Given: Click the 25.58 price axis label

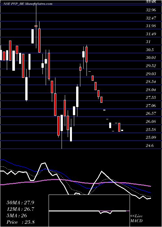Looking at the screenshot, I should click(151, 129).
